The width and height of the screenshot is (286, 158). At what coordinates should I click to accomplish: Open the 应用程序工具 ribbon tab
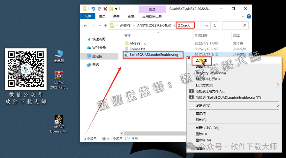point(152,16)
